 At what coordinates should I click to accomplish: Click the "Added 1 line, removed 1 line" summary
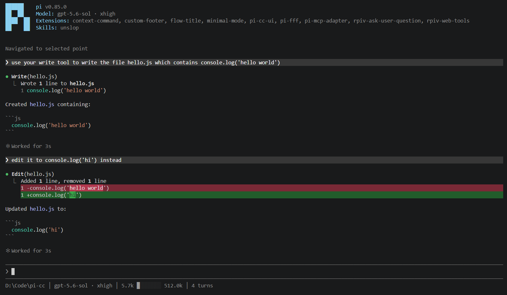pos(63,181)
